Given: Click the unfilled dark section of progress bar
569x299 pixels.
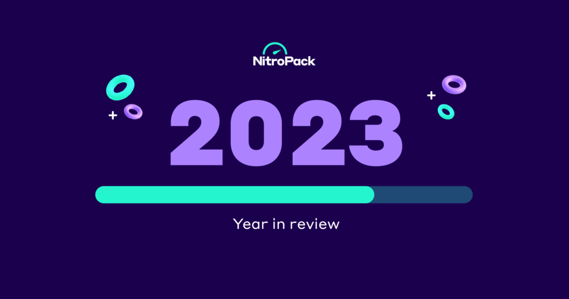Looking at the screenshot, I should click(x=423, y=195).
